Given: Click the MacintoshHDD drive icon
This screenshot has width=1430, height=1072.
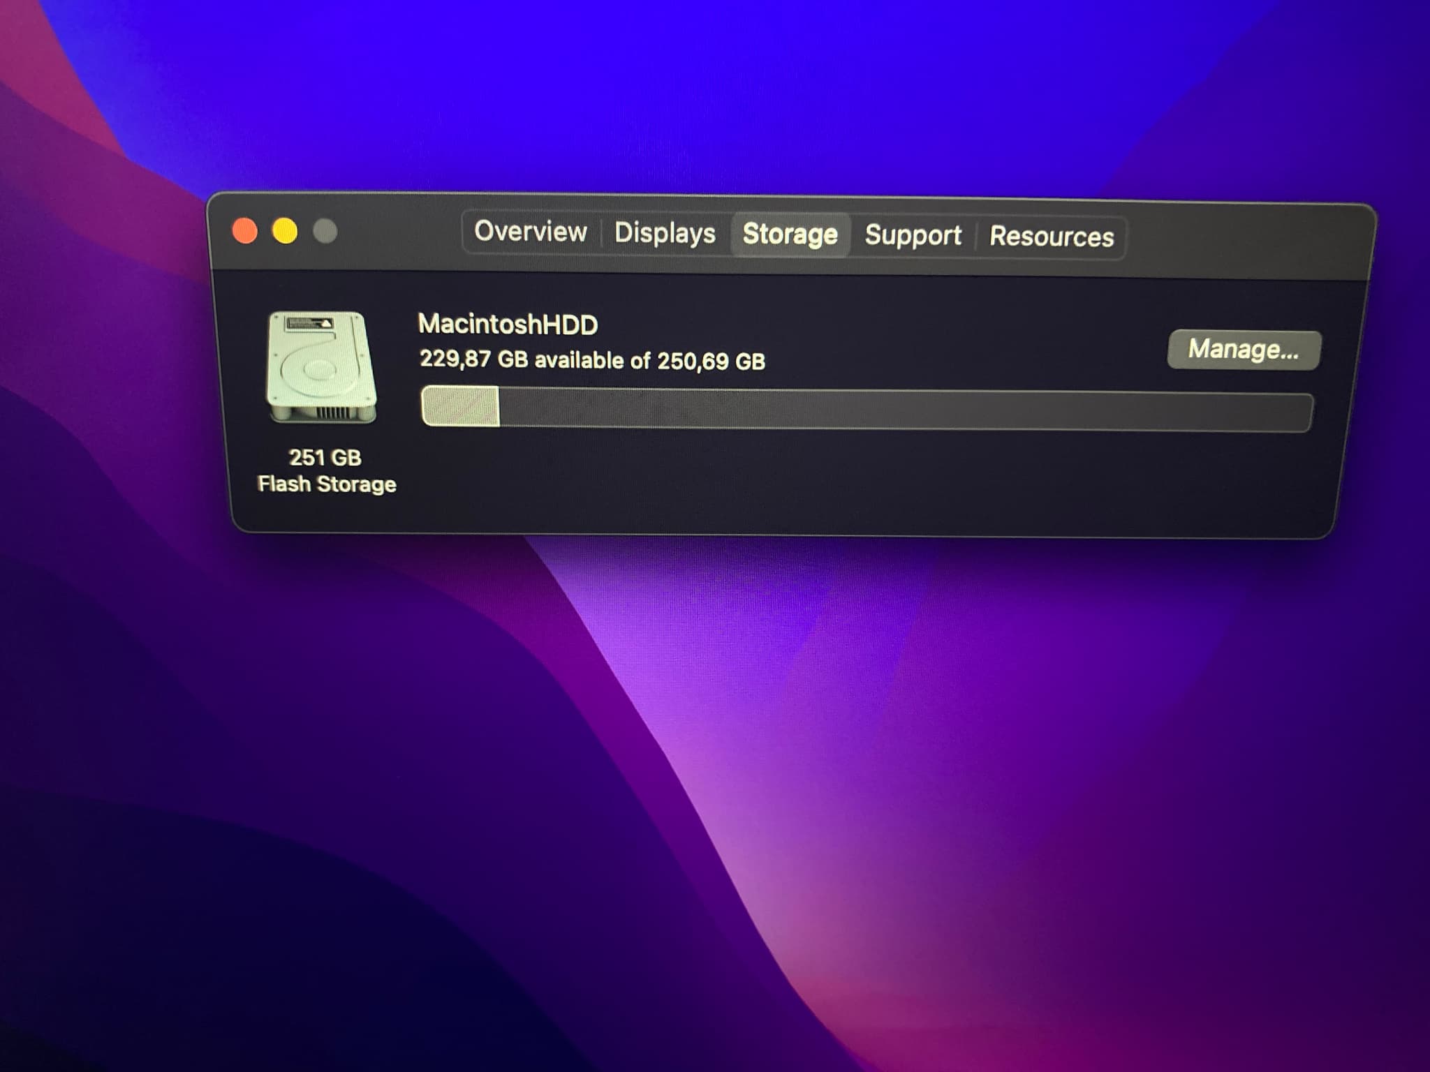Looking at the screenshot, I should pyautogui.click(x=322, y=367).
